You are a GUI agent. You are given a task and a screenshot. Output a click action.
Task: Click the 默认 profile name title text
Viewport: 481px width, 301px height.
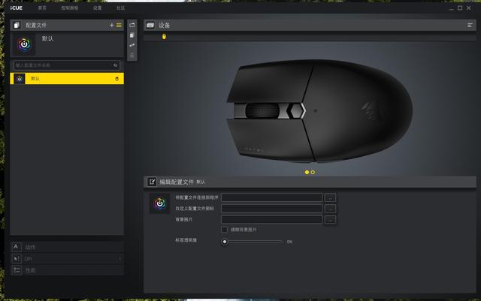47,38
